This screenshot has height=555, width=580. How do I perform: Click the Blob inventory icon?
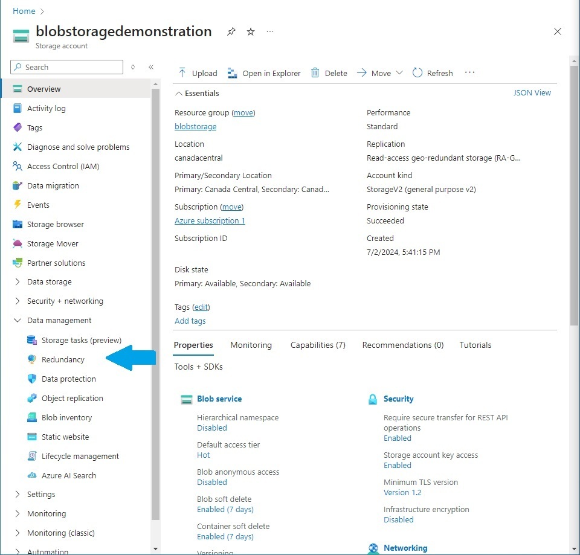click(x=32, y=417)
